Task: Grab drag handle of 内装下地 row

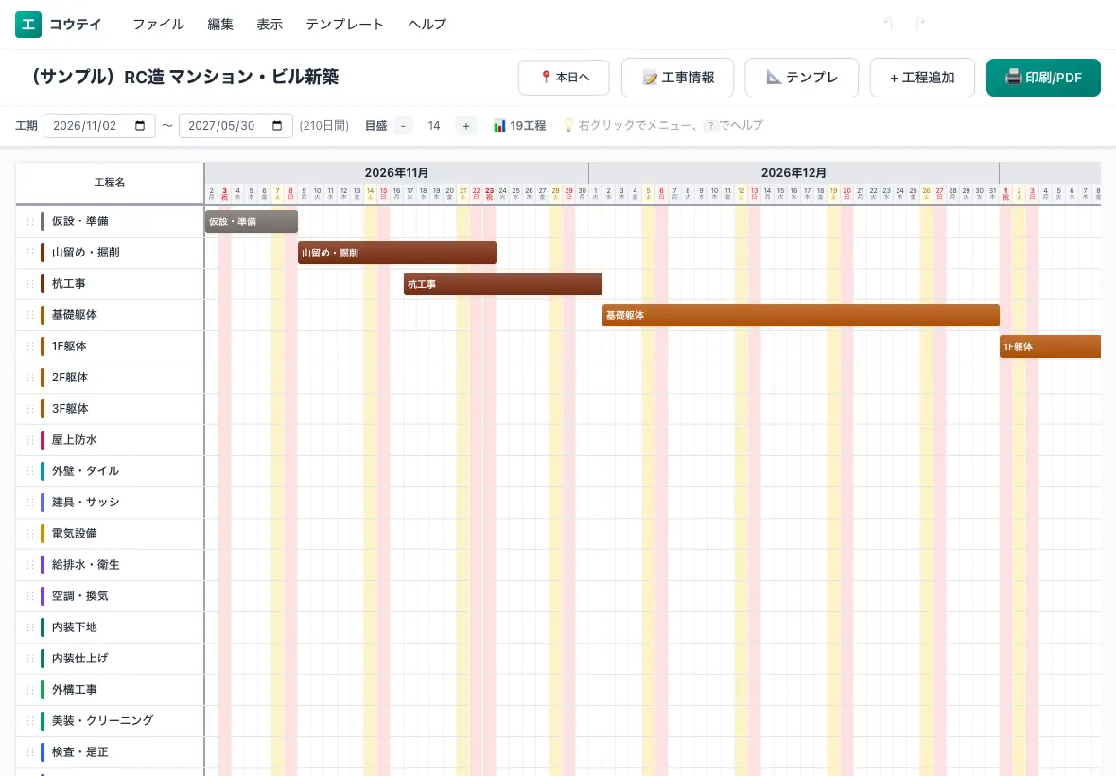Action: [30, 627]
